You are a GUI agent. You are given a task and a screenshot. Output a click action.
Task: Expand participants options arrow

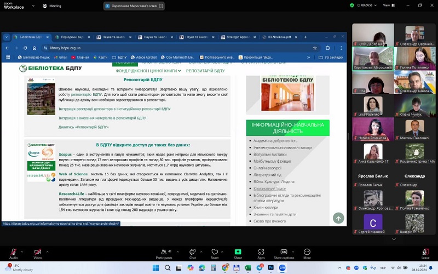(x=177, y=252)
